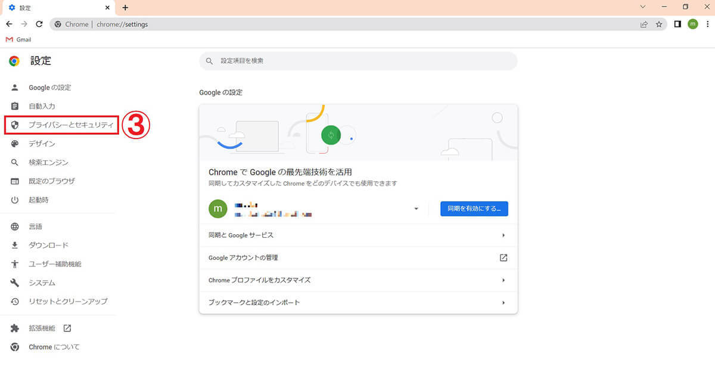
Task: Click the 拡張機能 puzzle piece icon
Action: tap(15, 328)
